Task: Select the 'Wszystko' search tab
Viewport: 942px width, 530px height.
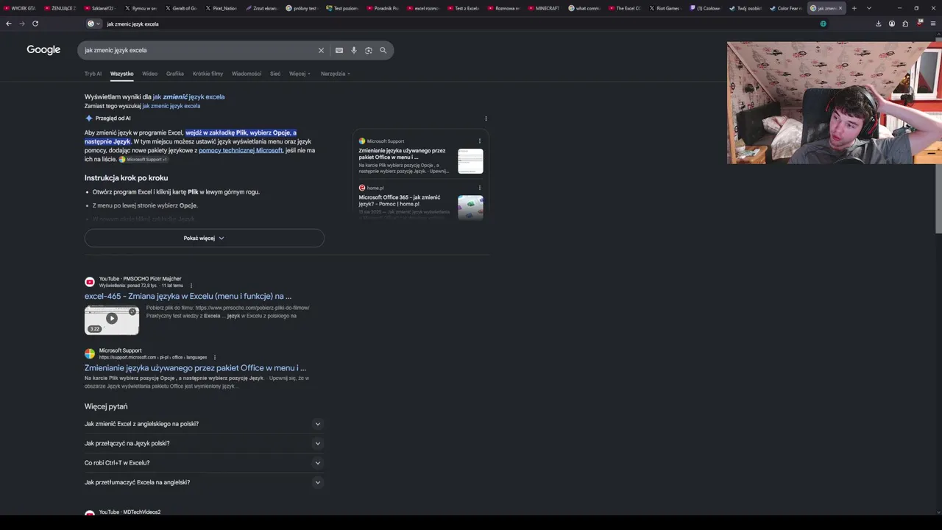Action: [122, 74]
